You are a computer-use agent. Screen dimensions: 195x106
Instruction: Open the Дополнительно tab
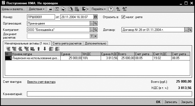click(96, 43)
